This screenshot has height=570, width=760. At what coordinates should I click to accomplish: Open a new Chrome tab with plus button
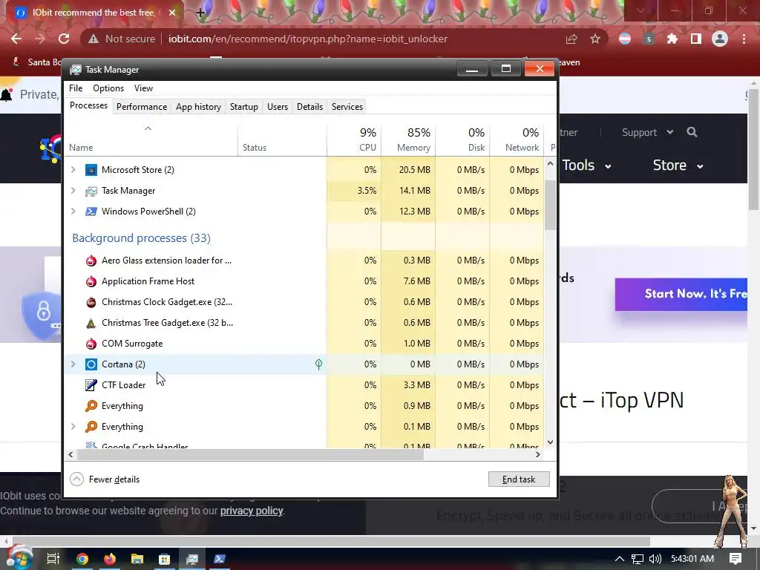200,13
